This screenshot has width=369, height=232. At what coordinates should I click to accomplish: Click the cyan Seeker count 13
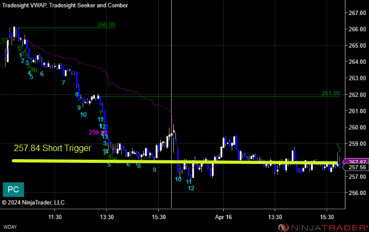coord(105,137)
